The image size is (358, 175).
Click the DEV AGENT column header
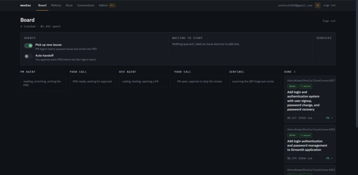(127, 72)
